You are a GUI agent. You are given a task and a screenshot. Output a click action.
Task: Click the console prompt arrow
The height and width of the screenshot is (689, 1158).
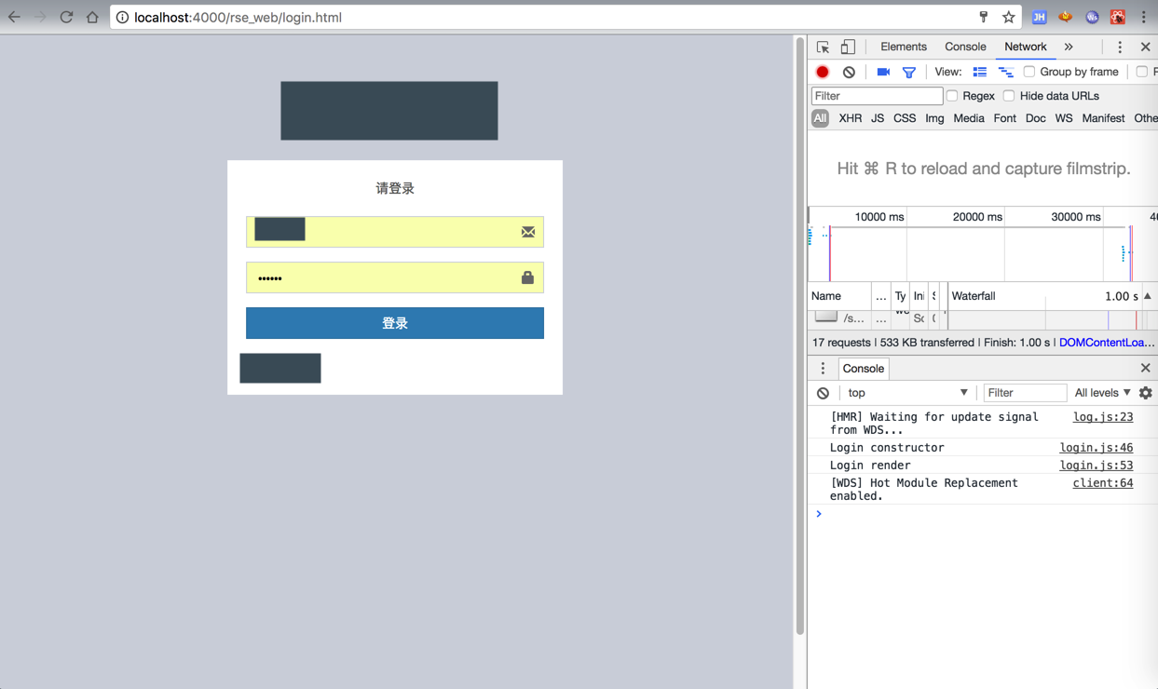pos(819,514)
